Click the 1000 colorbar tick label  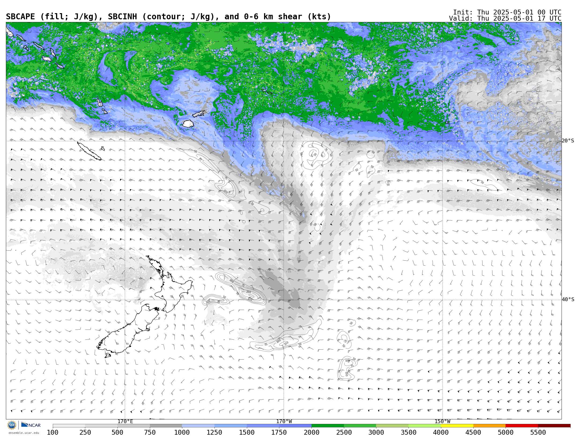click(x=182, y=433)
